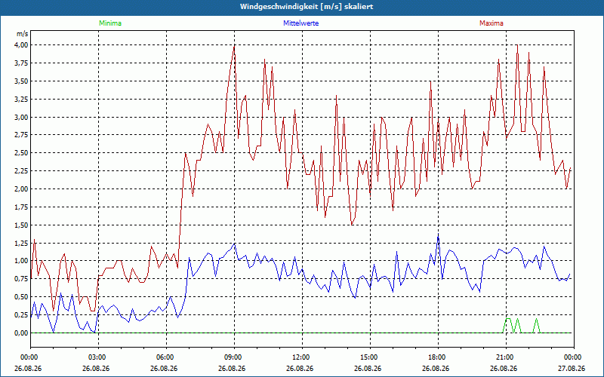This screenshot has width=604, height=377.
Task: Click the 3,50 y-axis value
Action: pyautogui.click(x=21, y=81)
